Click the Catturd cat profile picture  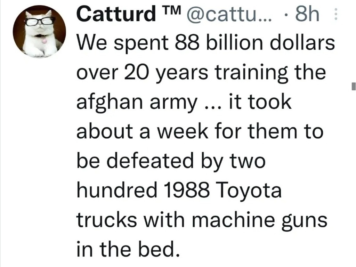point(39,33)
